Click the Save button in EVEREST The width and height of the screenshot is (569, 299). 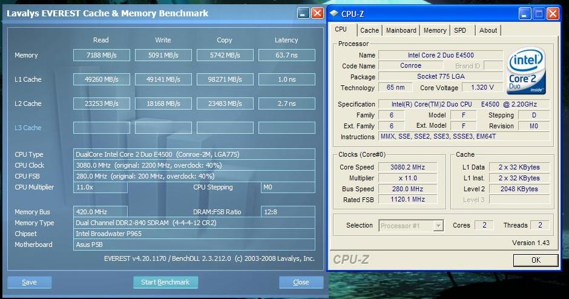[30, 282]
